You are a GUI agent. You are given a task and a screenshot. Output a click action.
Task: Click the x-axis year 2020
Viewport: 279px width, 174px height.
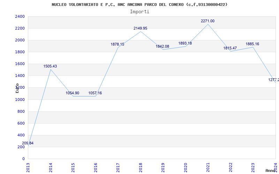[186, 167]
